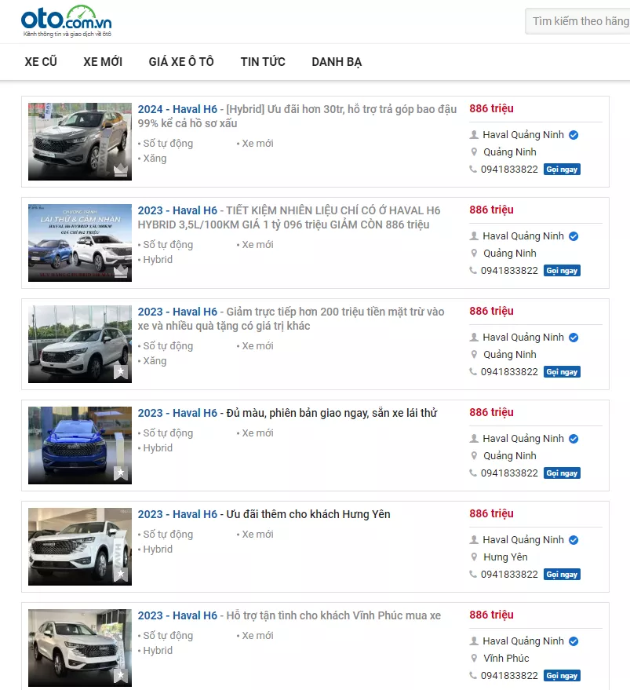The image size is (630, 690).
Task: Click 886 triệu price on the 2024 Haval listing
Action: [x=491, y=108]
